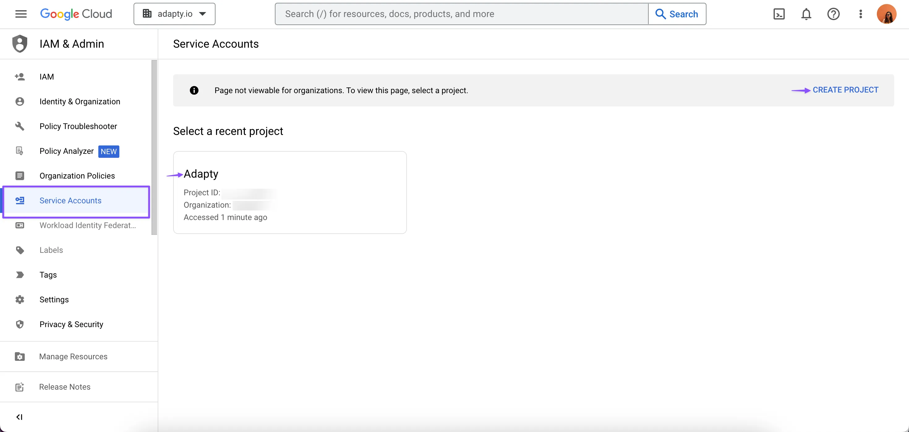Click the Google Cloud logo
Screen dimensions: 909x432
click(76, 14)
